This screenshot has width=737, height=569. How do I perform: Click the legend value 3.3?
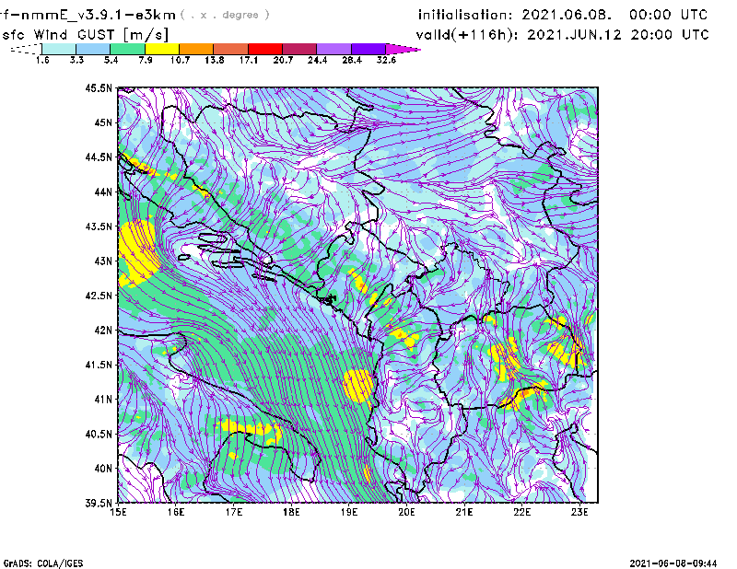tap(76, 60)
